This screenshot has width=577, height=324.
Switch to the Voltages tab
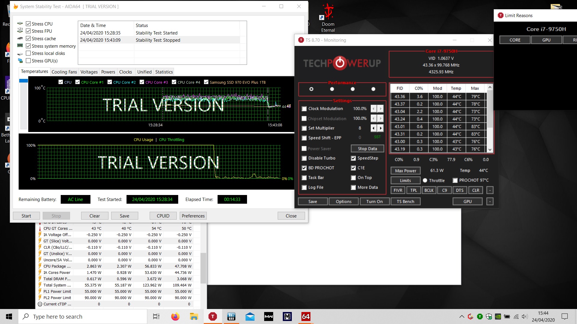point(89,72)
